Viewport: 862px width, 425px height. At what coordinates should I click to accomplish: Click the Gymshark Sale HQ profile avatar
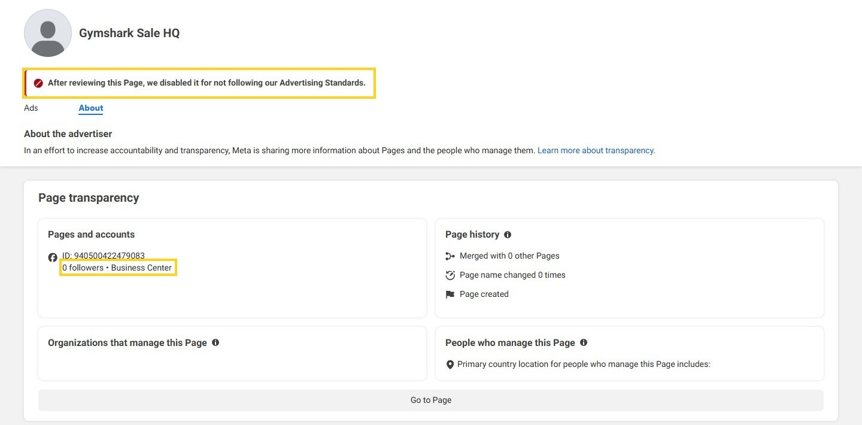pyautogui.click(x=48, y=33)
